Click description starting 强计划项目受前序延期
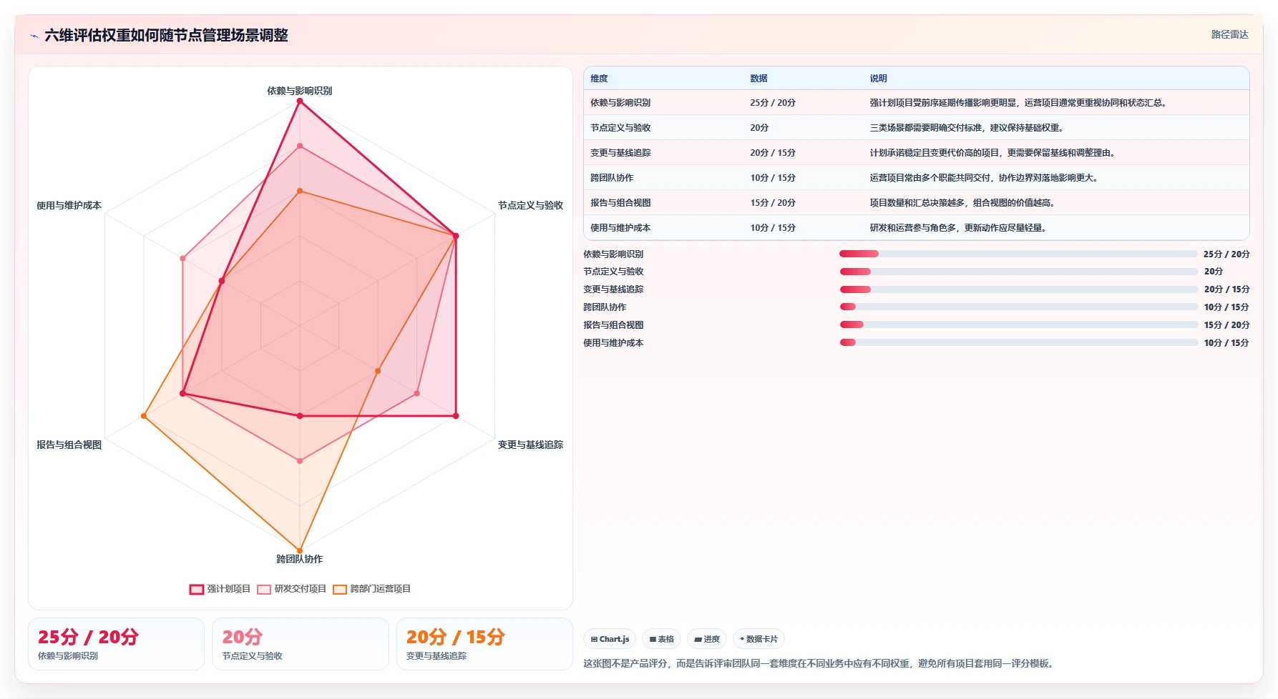1278x699 pixels. 1020,103
